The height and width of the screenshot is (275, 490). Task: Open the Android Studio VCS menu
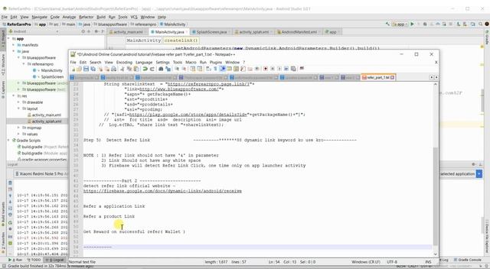tap(134, 17)
